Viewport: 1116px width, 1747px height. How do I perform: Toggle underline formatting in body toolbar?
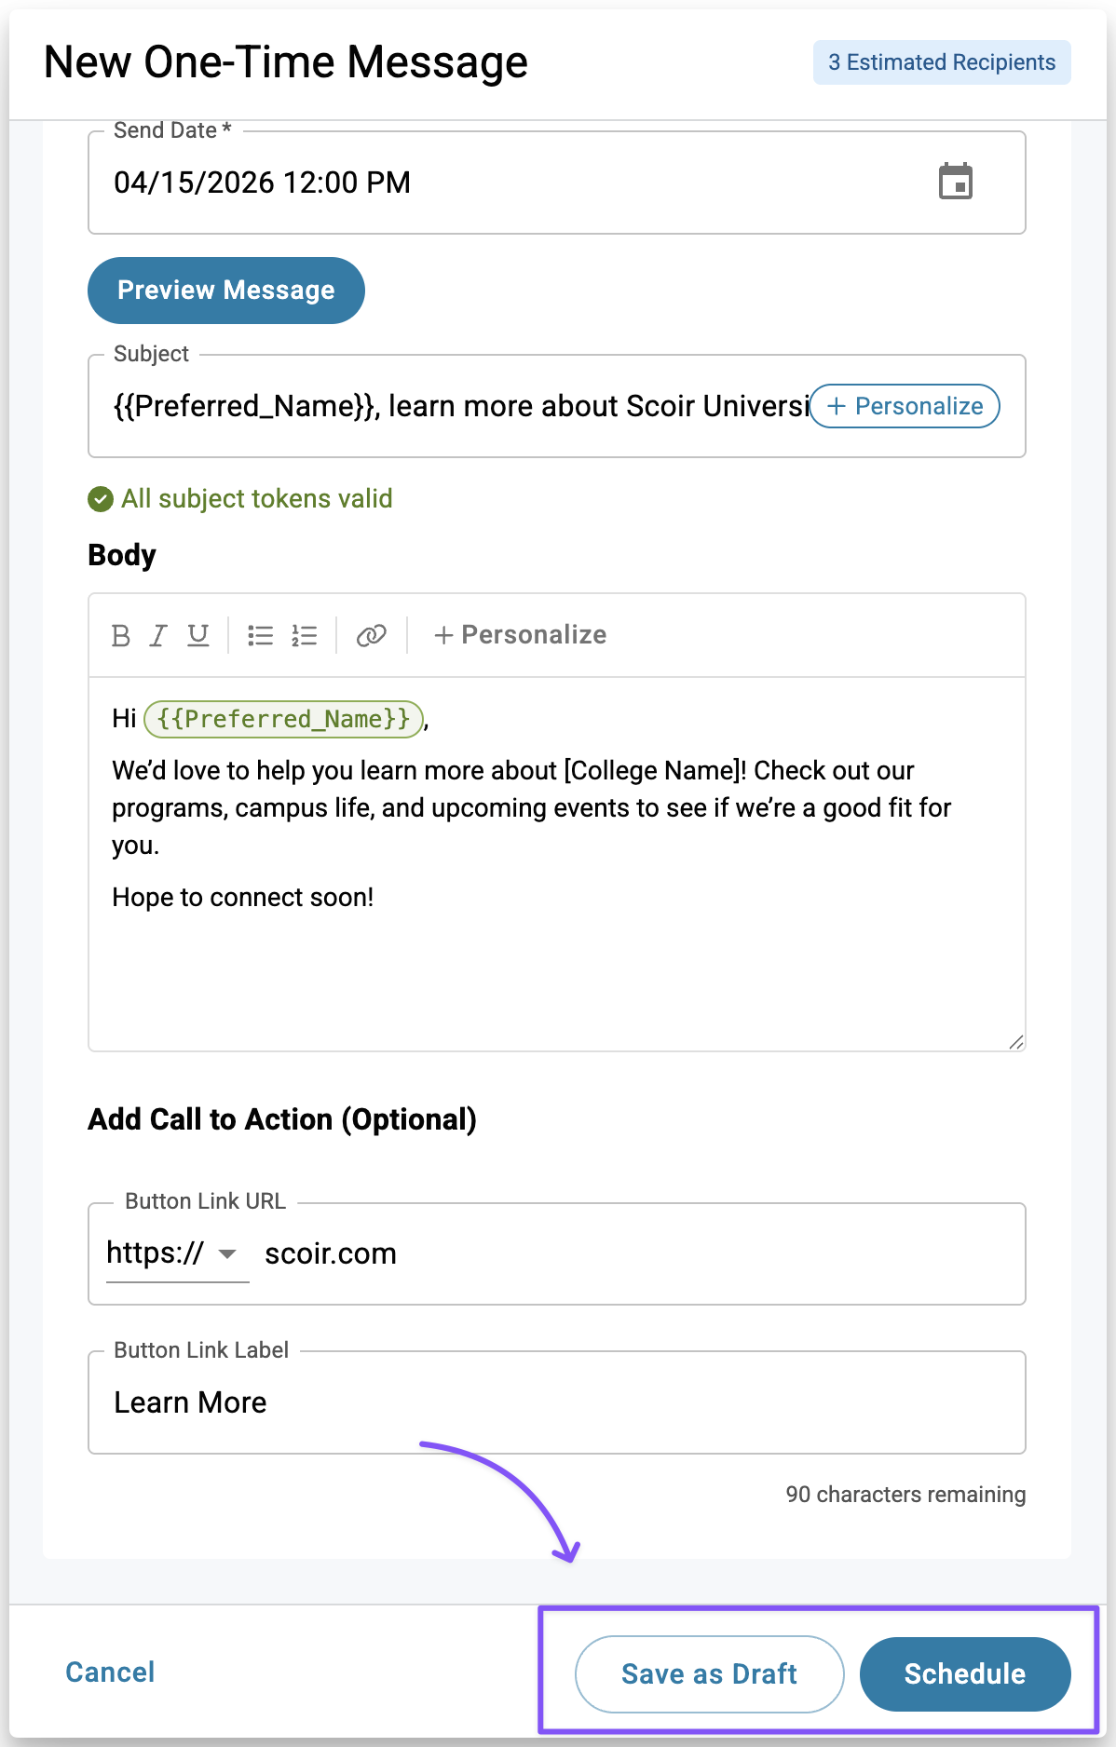pos(197,635)
